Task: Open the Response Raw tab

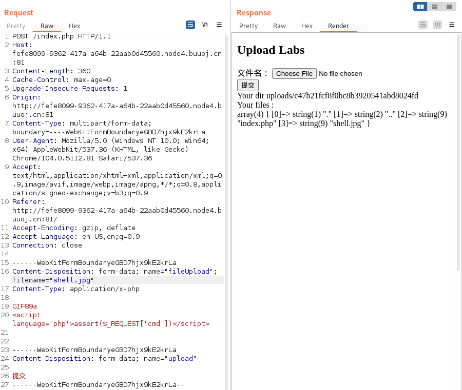Action: tap(279, 26)
